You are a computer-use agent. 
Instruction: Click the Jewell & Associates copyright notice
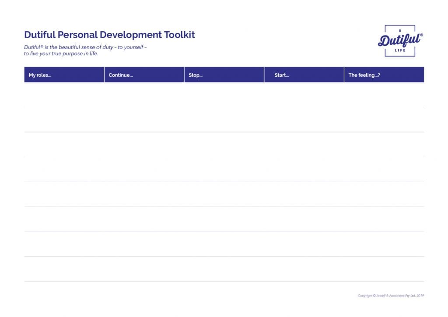tap(391, 296)
